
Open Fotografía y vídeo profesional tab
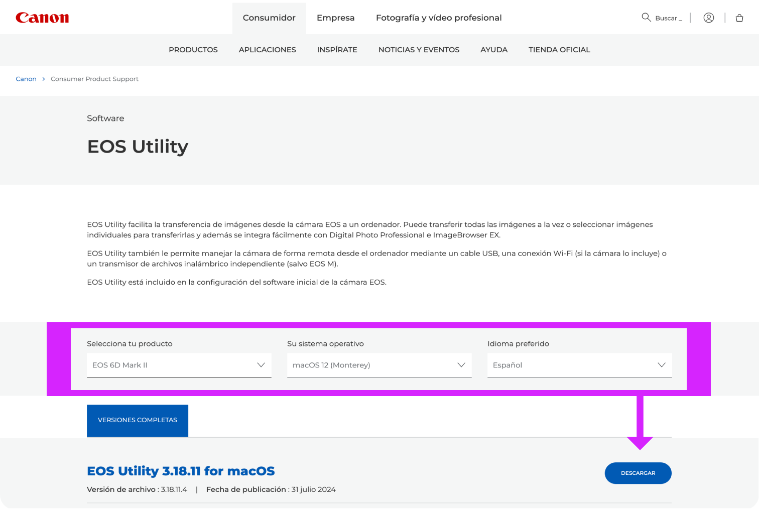coord(438,18)
